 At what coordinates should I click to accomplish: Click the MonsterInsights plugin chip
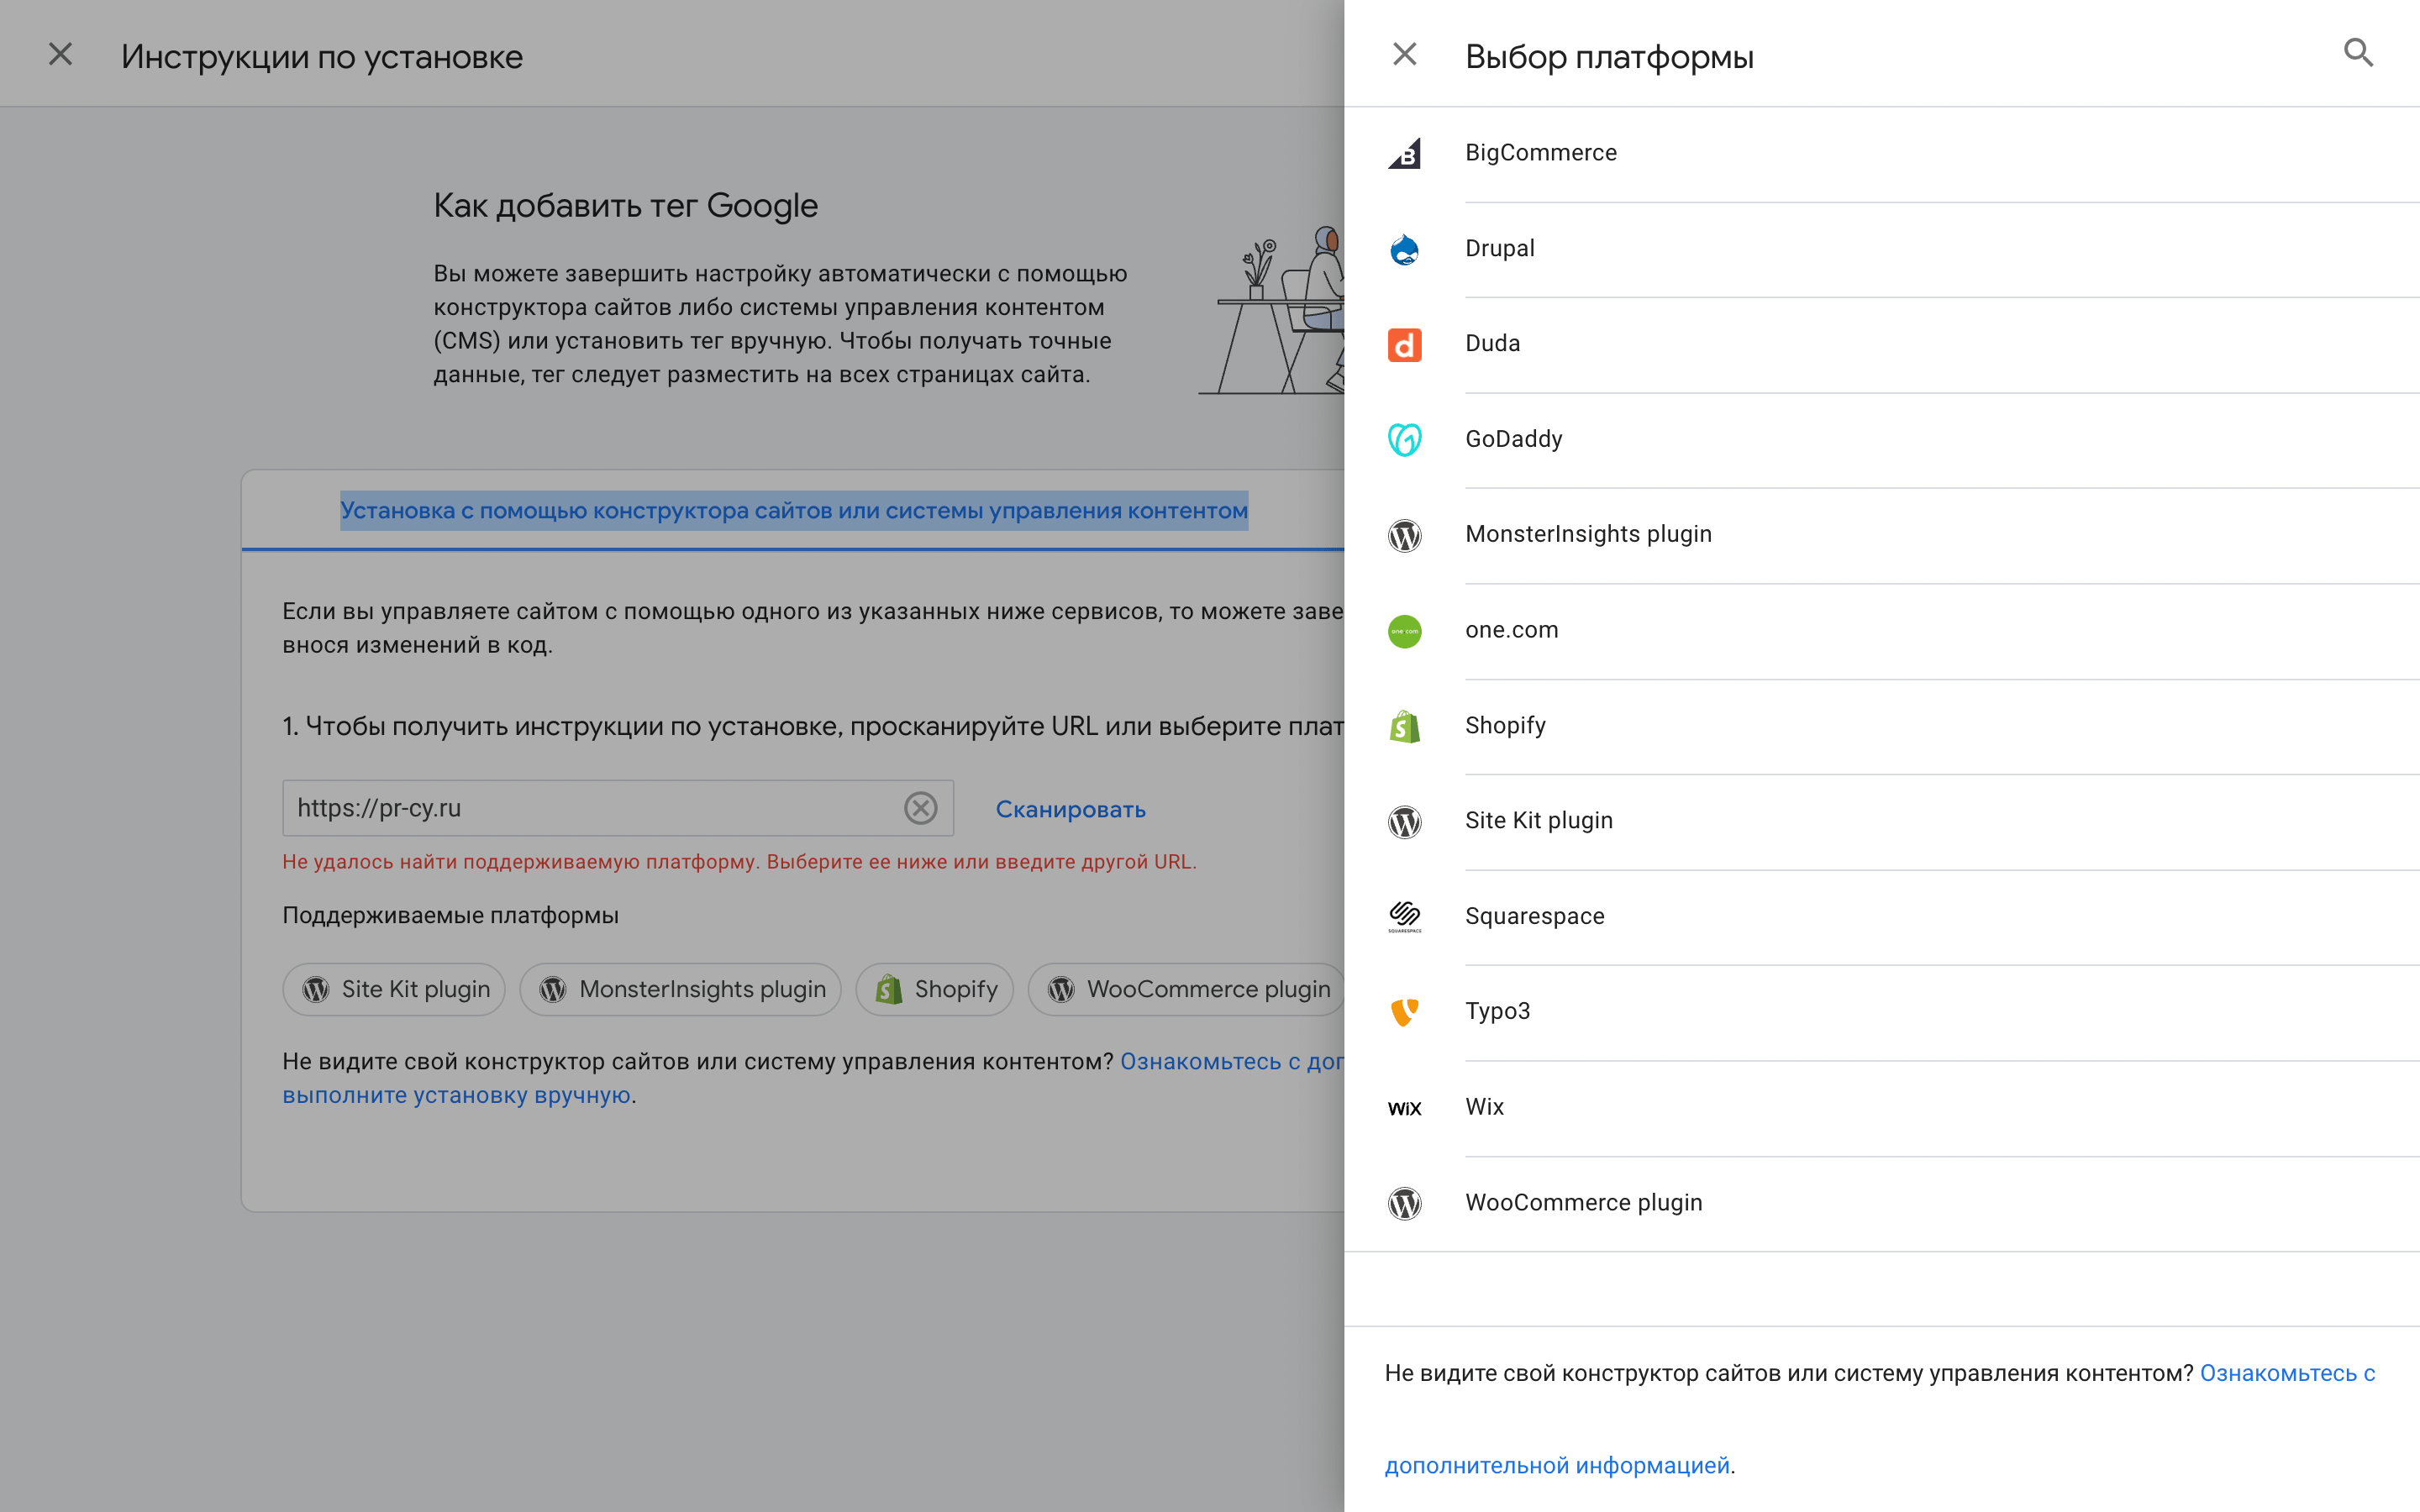681,990
